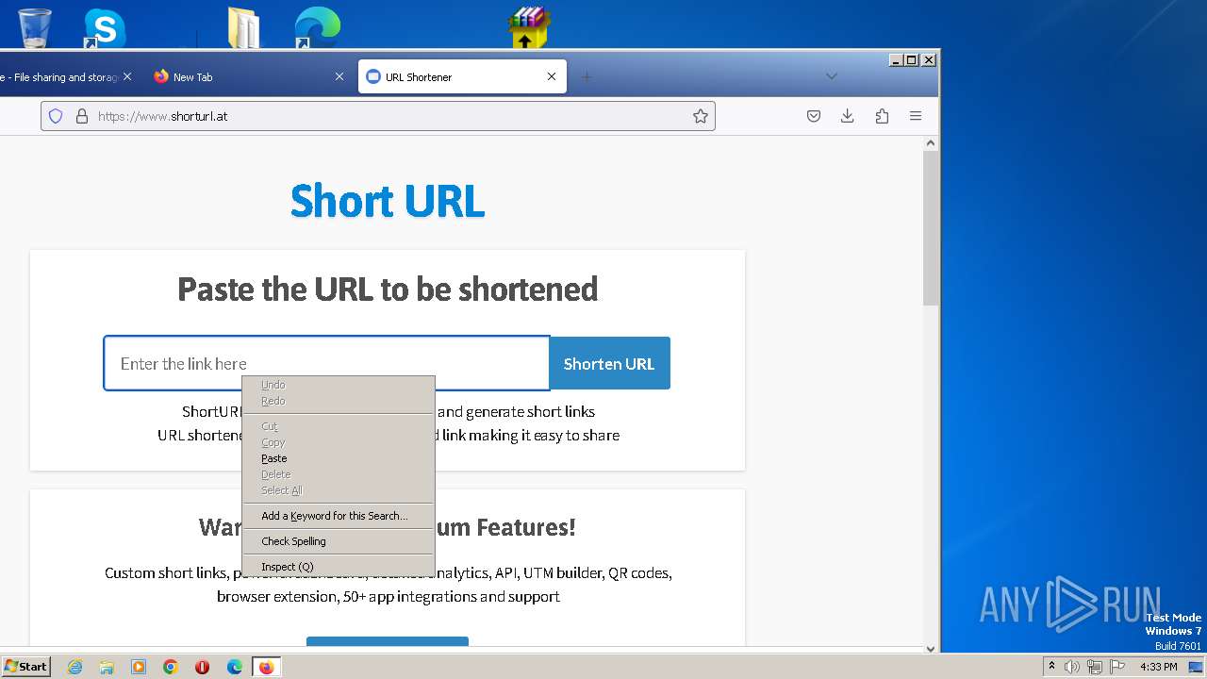The height and width of the screenshot is (679, 1207).
Task: Expand the list all tabs chevron
Action: [831, 76]
